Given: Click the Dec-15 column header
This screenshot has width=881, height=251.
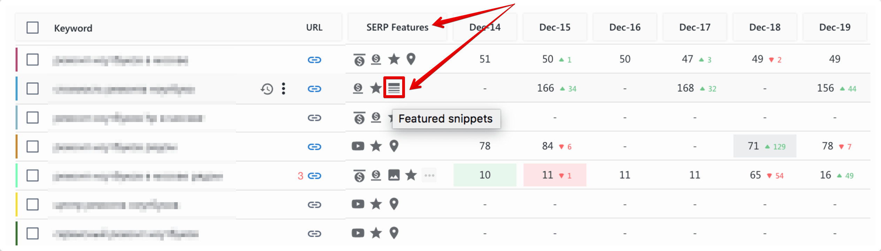Looking at the screenshot, I should point(555,27).
